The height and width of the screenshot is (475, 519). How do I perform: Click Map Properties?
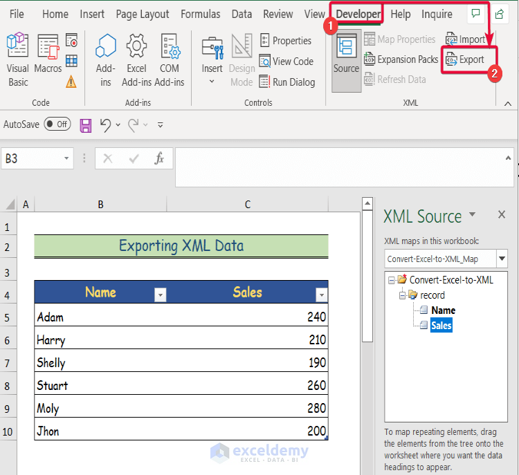399,39
